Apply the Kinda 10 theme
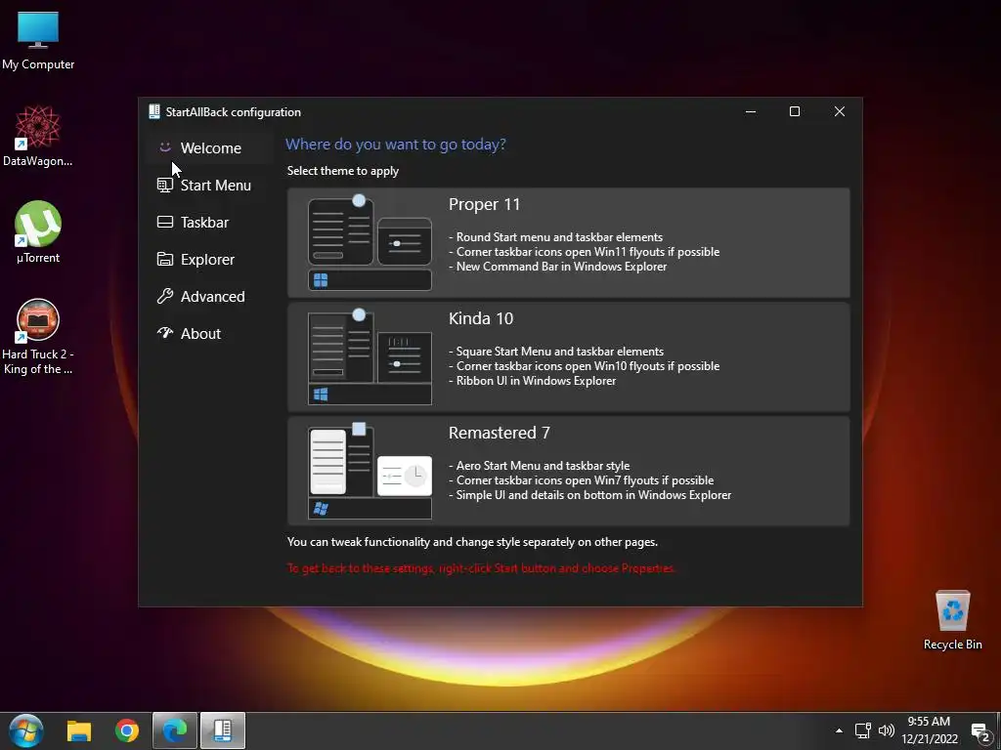Screen dimensions: 1001x750 [x=568, y=356]
